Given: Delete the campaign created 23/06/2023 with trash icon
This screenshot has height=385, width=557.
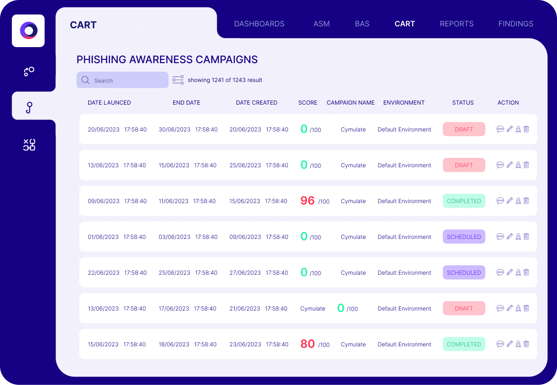Looking at the screenshot, I should [526, 344].
